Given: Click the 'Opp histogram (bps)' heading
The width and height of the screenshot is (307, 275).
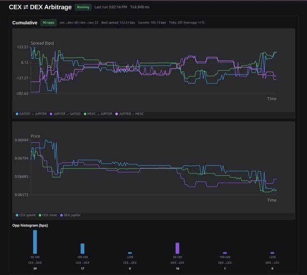Looking at the screenshot, I should 30,225.
